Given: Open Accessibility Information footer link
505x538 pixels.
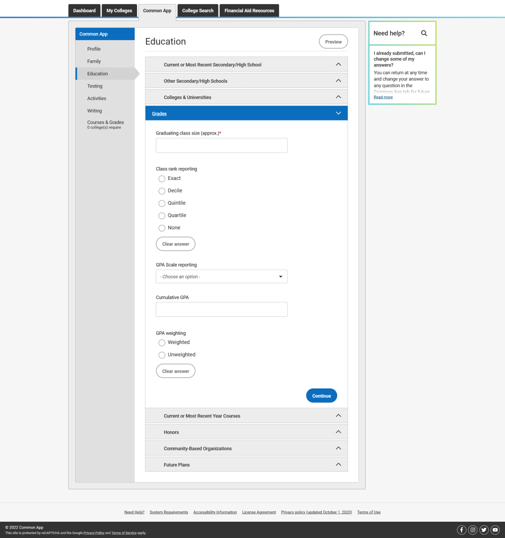Looking at the screenshot, I should [215, 512].
